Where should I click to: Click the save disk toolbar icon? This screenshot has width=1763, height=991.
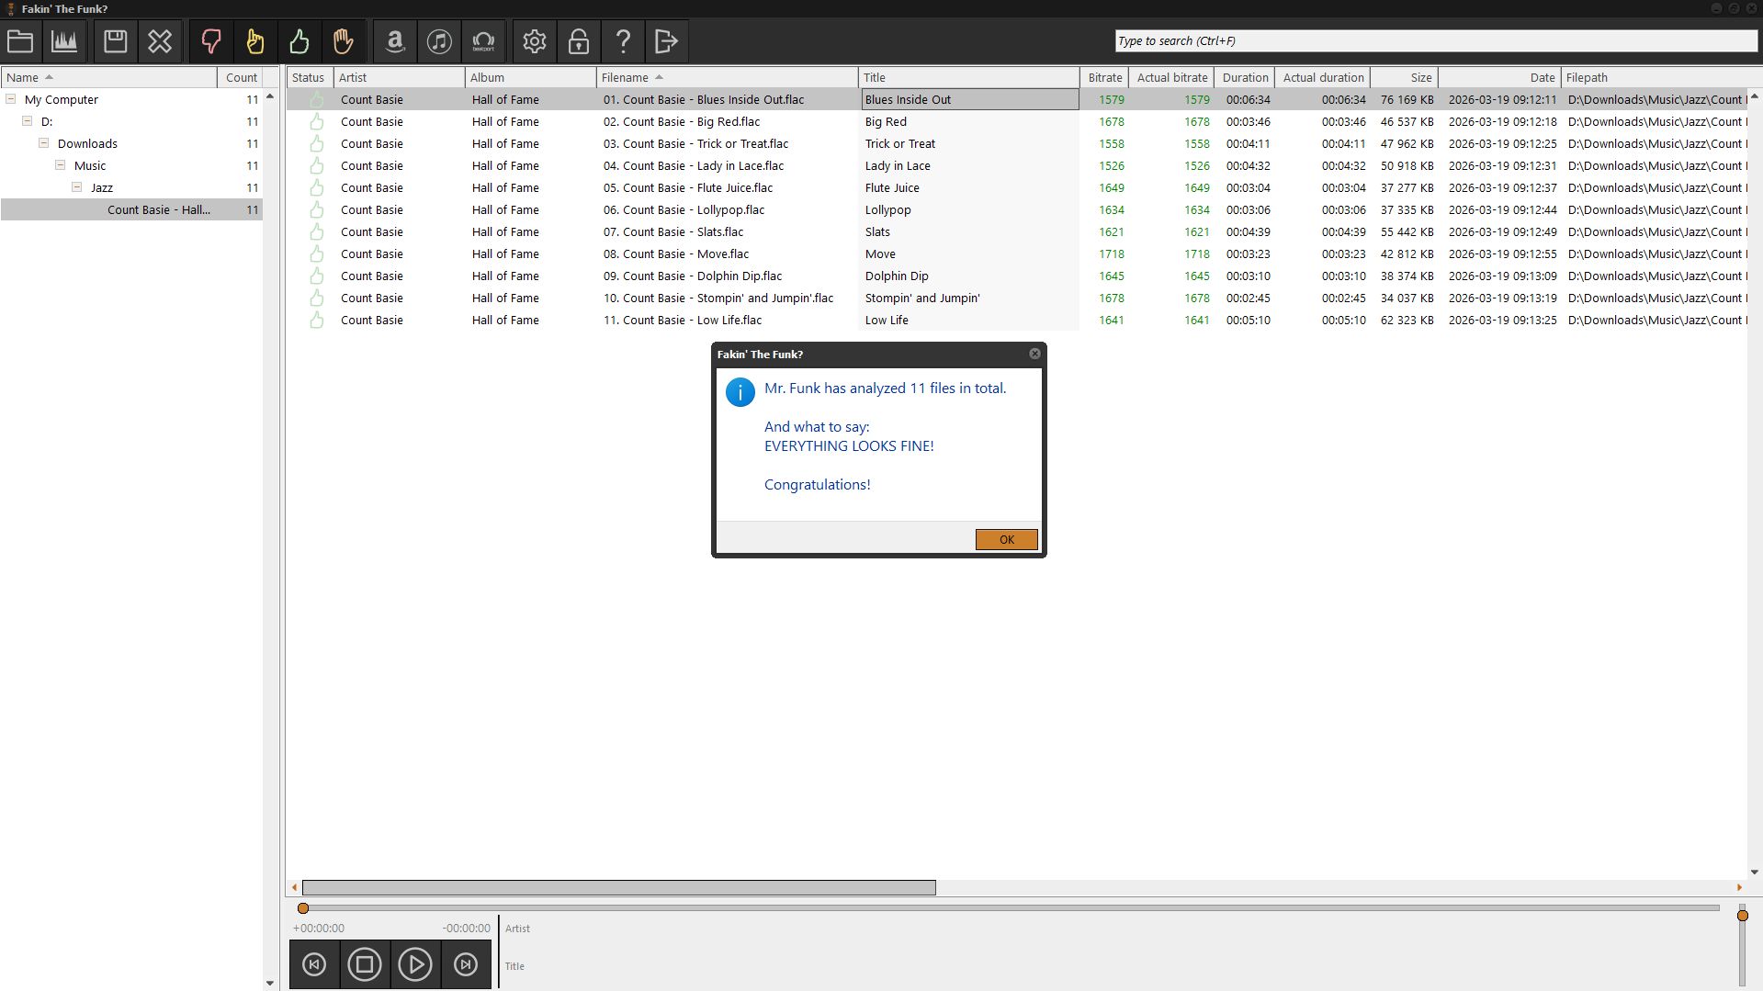[x=115, y=41]
